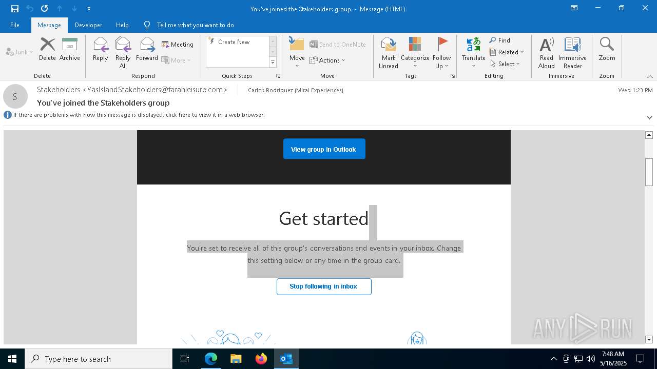
Task: Open Firefox from the taskbar
Action: tap(261, 359)
